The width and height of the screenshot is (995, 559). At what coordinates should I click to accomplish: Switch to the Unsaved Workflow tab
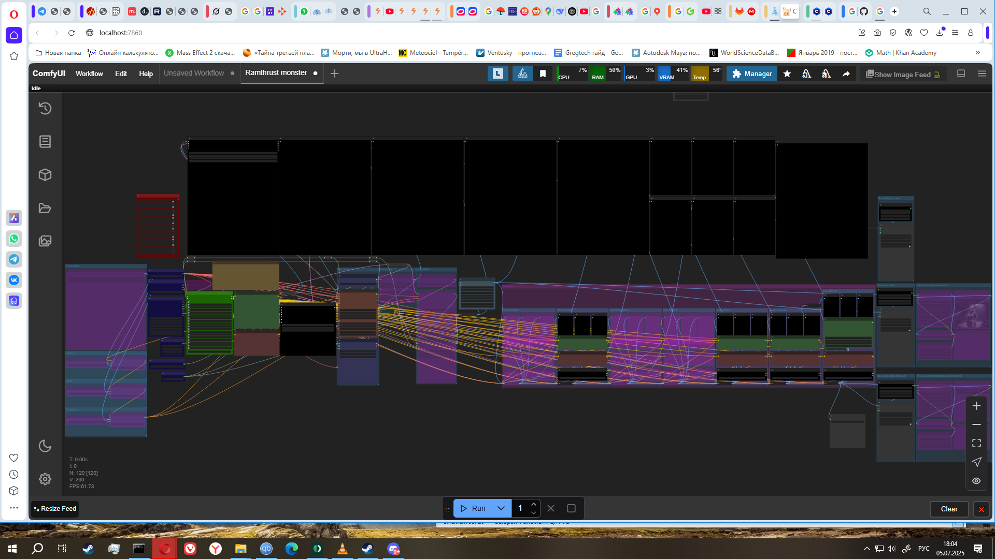point(194,73)
